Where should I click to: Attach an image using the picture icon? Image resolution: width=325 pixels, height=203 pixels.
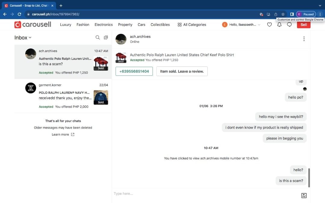(x=304, y=195)
